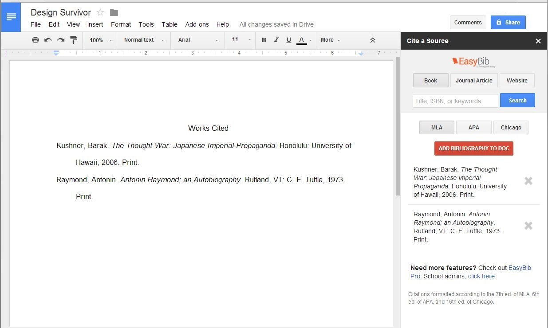Viewport: 548px width, 328px height.
Task: Open the Arial font dropdown
Action: click(x=198, y=40)
